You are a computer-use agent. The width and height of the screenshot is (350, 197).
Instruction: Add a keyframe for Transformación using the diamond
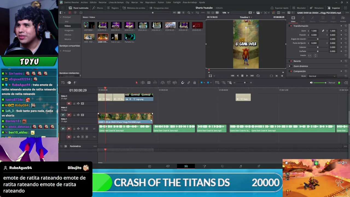[341, 26]
